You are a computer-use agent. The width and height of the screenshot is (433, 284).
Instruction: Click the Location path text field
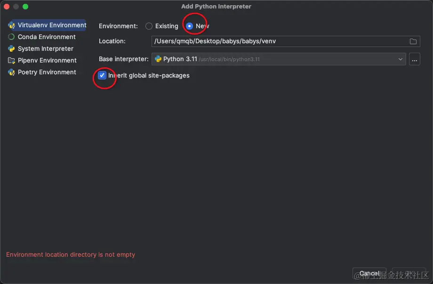tap(278, 41)
